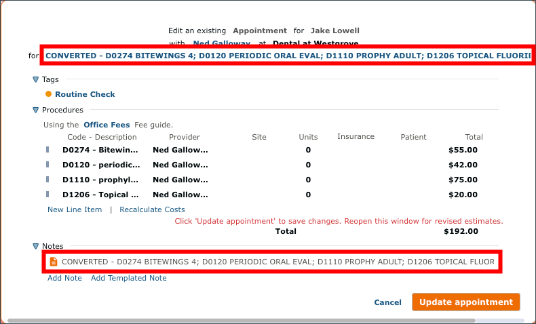Click the grand total $192.00
This screenshot has width=536, height=324.
(x=461, y=232)
